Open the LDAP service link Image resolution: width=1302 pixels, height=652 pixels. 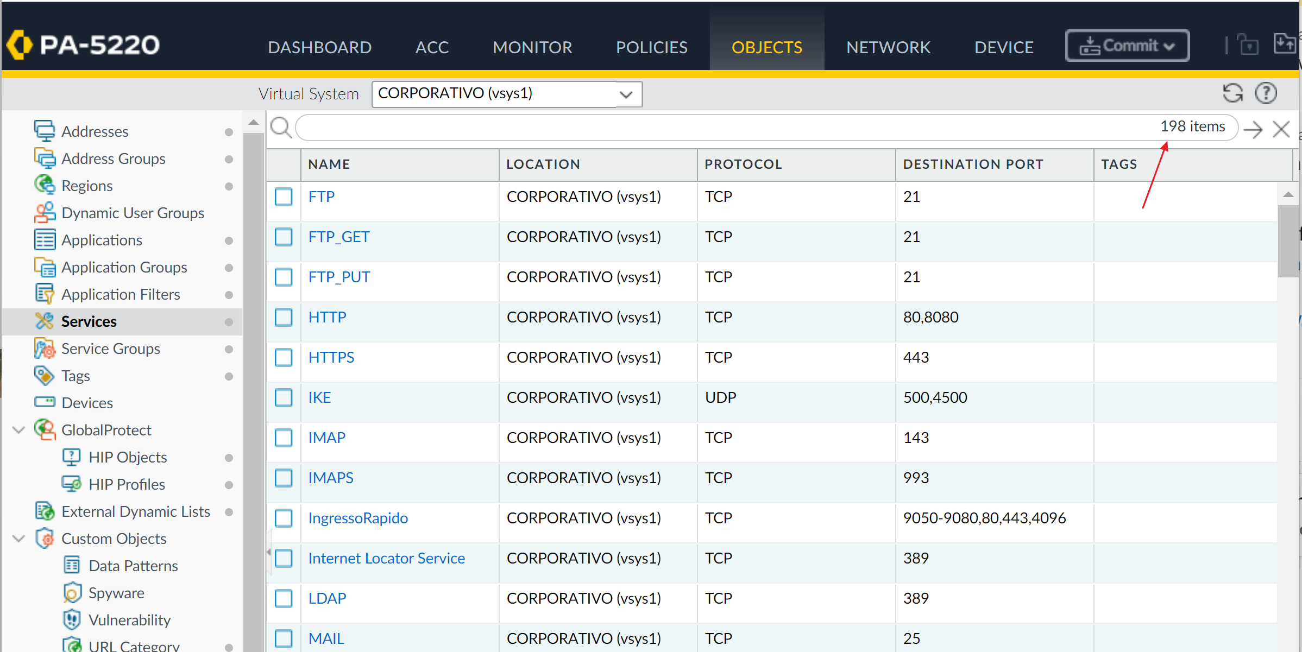[326, 598]
